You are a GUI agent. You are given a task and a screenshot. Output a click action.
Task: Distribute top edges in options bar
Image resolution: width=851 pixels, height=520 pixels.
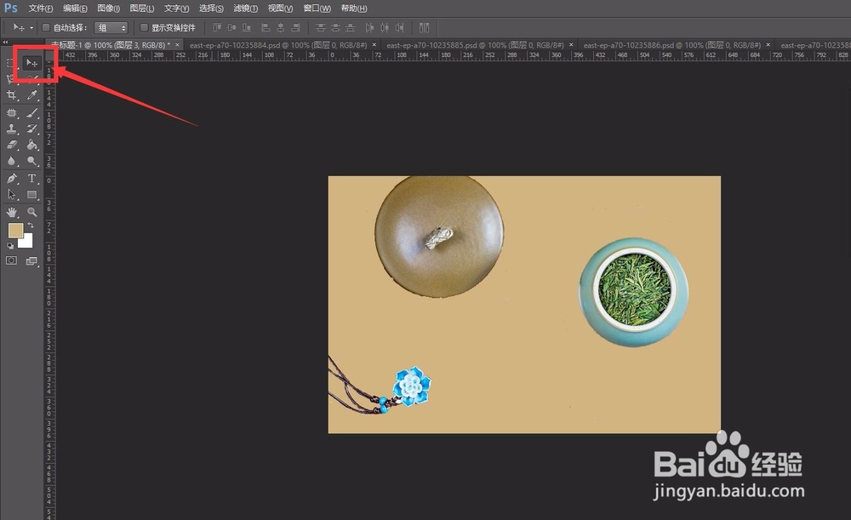tap(321, 28)
